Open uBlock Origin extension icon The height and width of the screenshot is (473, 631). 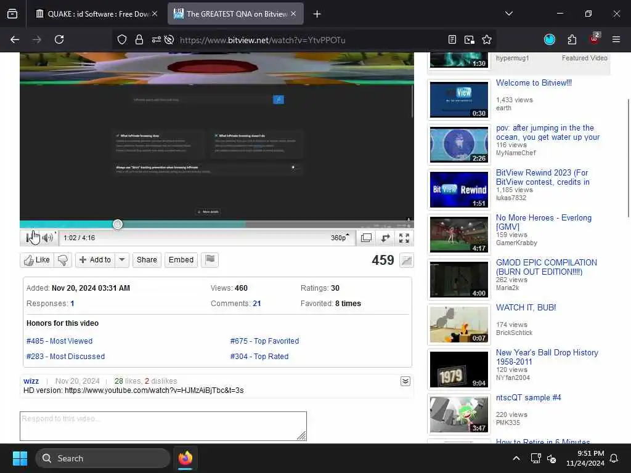(595, 39)
